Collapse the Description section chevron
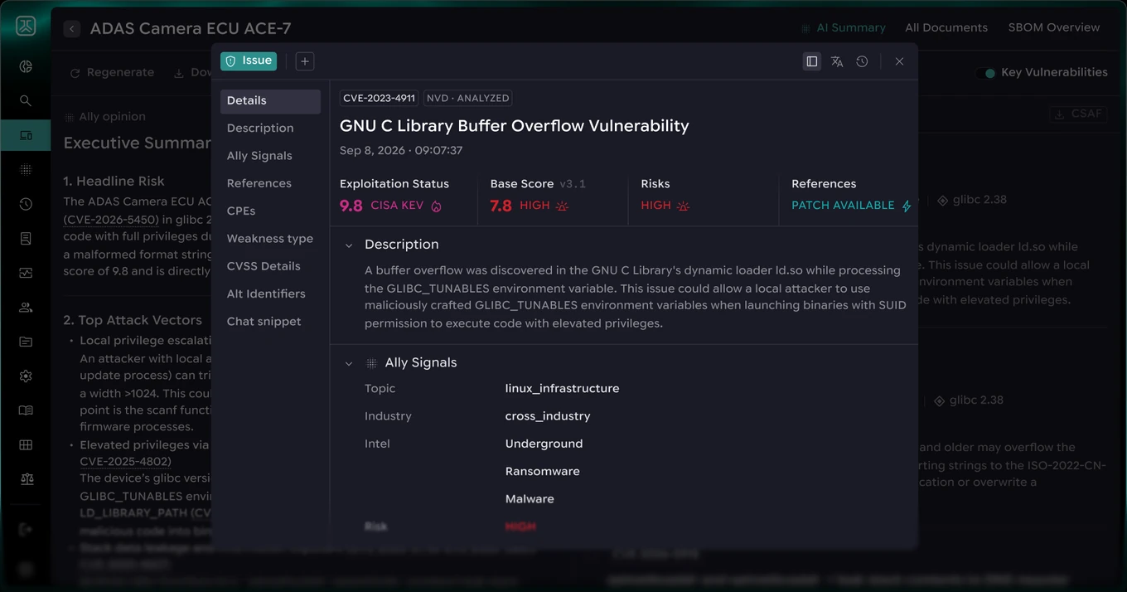The width and height of the screenshot is (1127, 592). click(x=349, y=245)
